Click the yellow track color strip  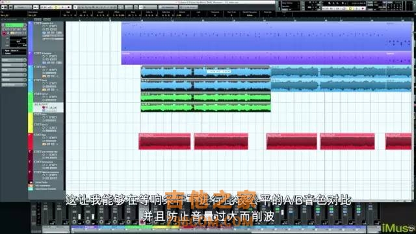pos(31,123)
